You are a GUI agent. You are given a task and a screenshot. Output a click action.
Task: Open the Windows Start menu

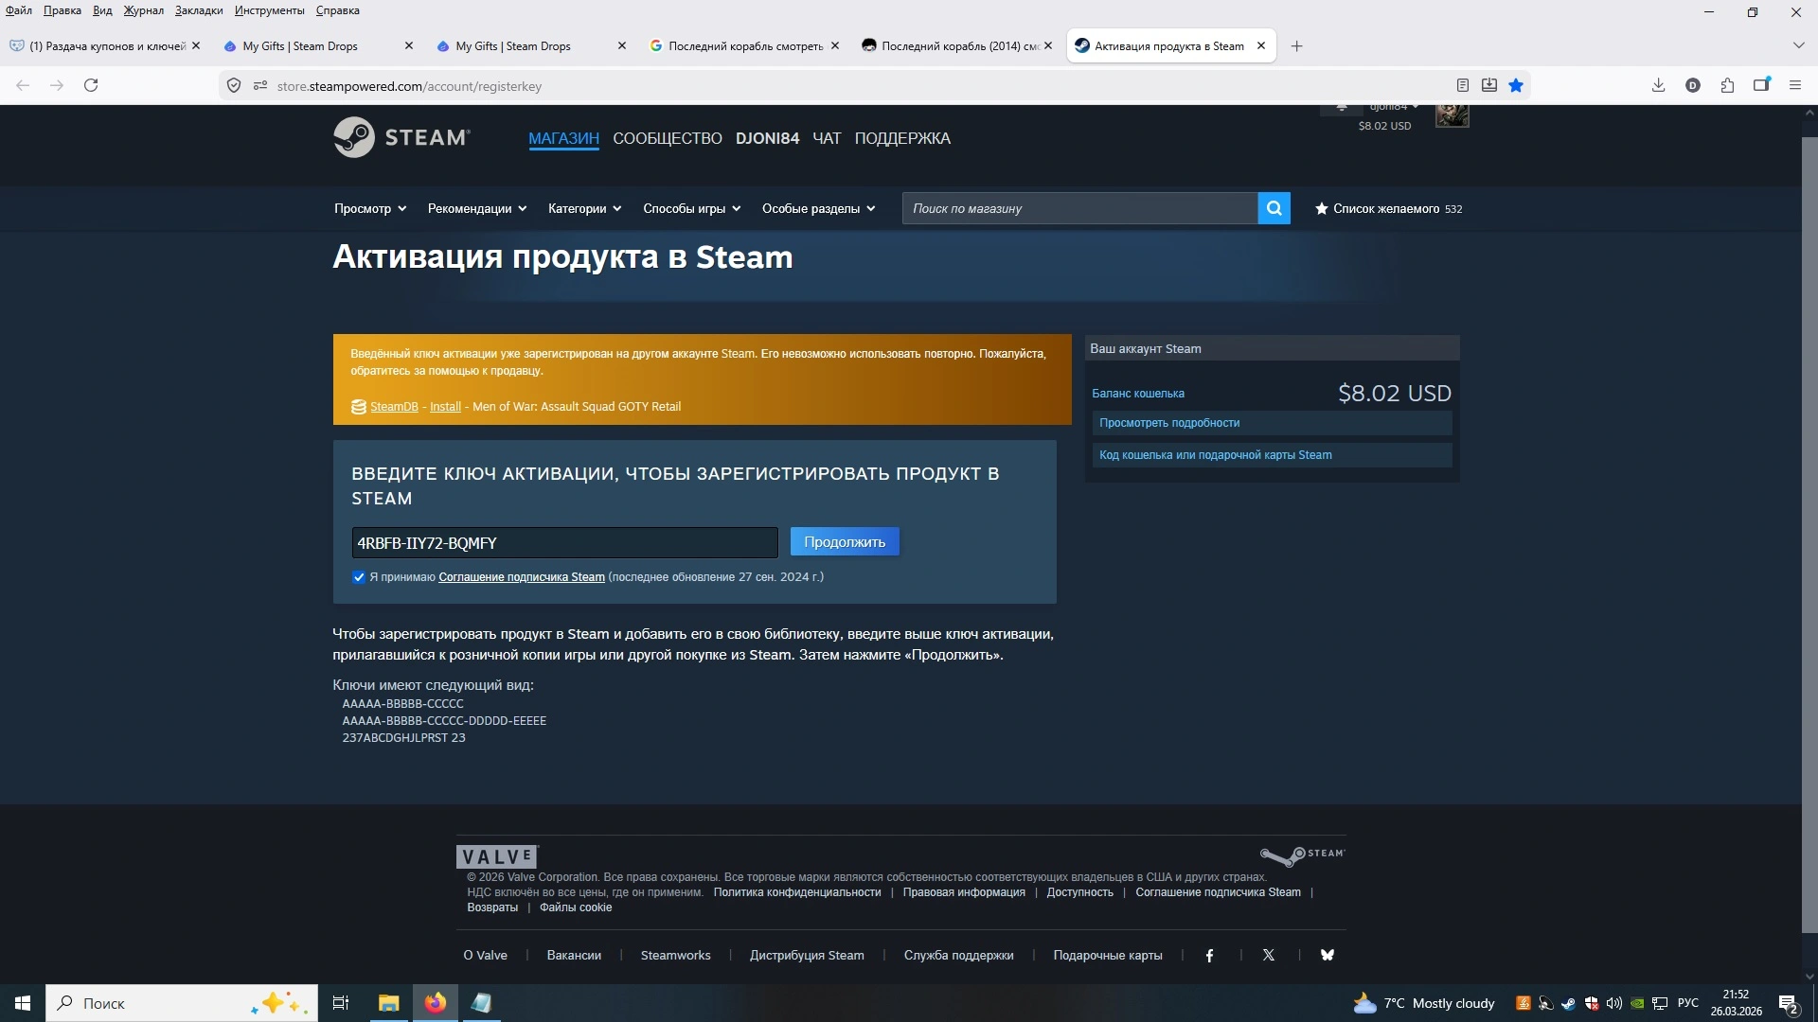[x=23, y=1003]
